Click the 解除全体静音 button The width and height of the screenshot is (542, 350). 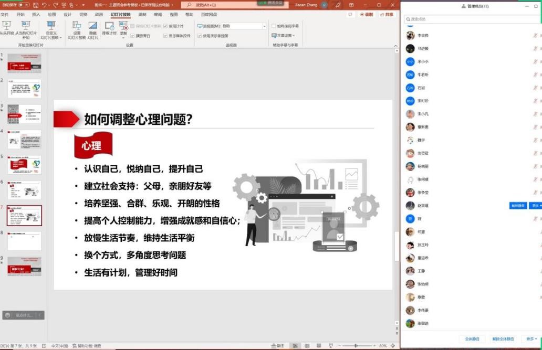click(503, 339)
